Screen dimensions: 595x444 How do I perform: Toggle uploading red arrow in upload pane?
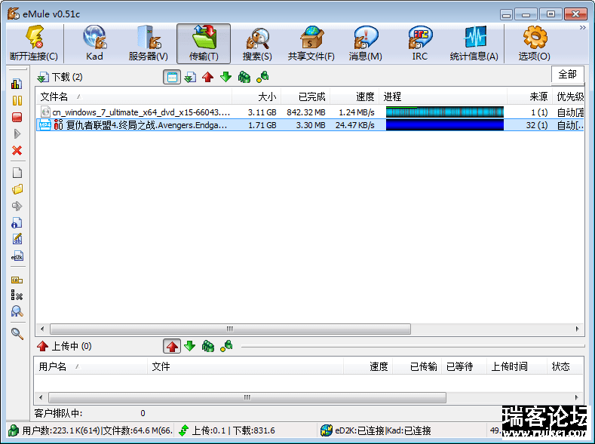coord(172,346)
